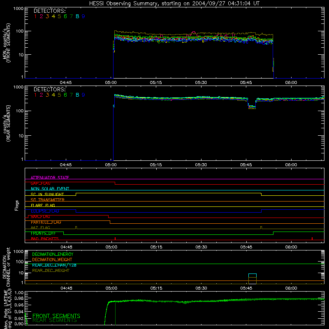Click the 05:30 tick label under rear segments plot

[x=201, y=165]
